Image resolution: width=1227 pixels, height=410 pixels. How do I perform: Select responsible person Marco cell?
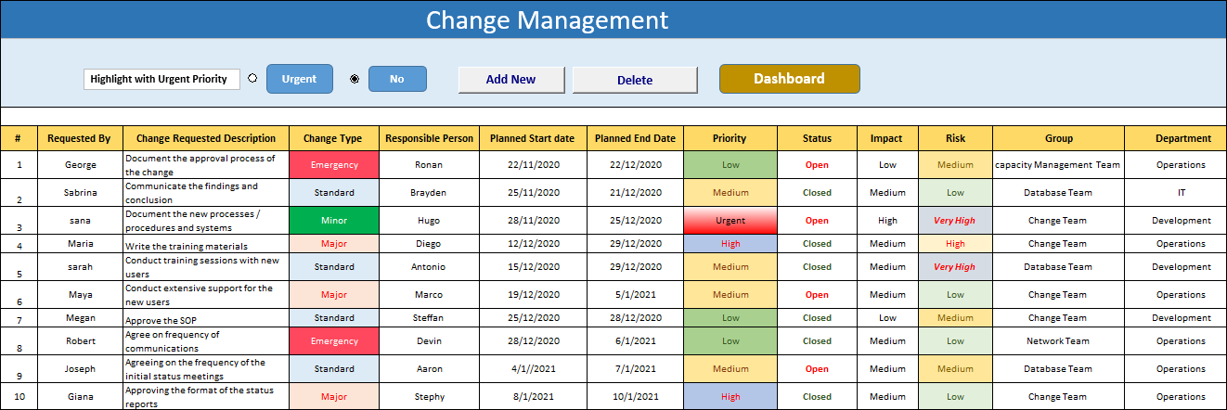429,295
